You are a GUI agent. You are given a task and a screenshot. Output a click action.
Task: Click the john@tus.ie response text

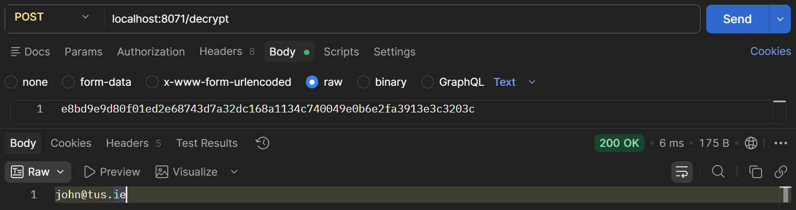pyautogui.click(x=91, y=195)
